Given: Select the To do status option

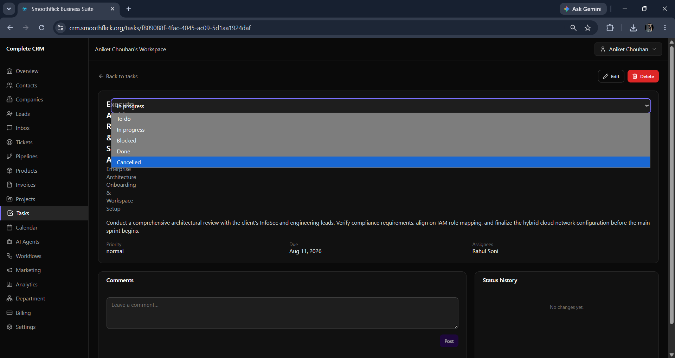Looking at the screenshot, I should point(381,119).
